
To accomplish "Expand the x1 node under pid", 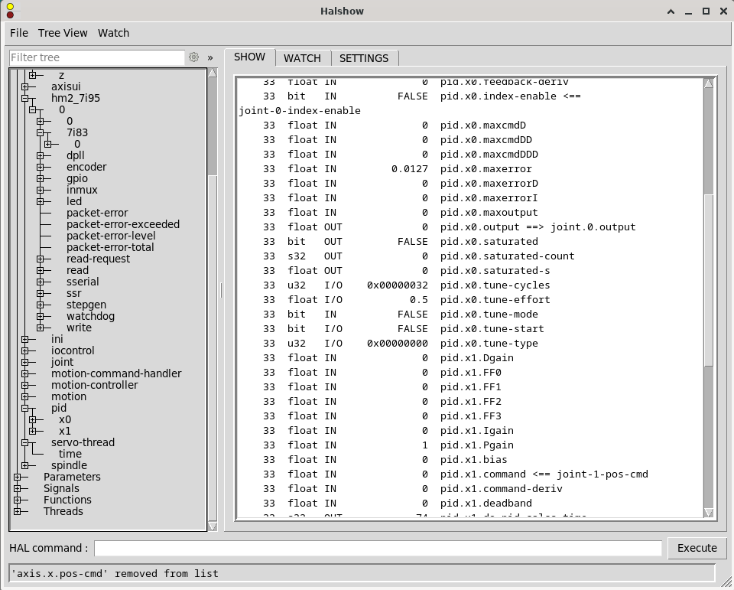I will point(32,431).
